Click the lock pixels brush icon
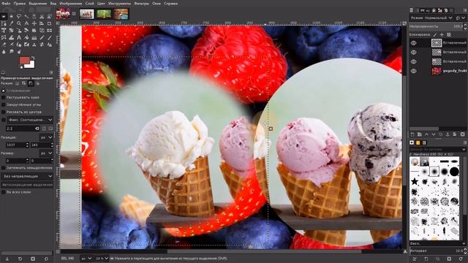The height and width of the screenshot is (263, 468). [435, 34]
